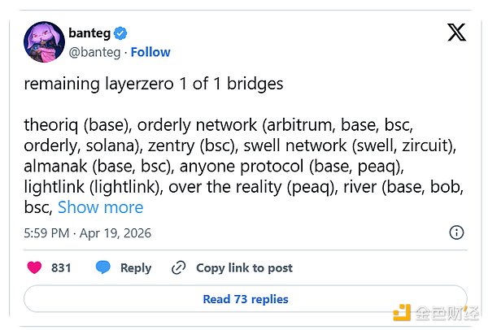Like the post with the heart icon
This screenshot has width=488, height=330.
point(35,267)
